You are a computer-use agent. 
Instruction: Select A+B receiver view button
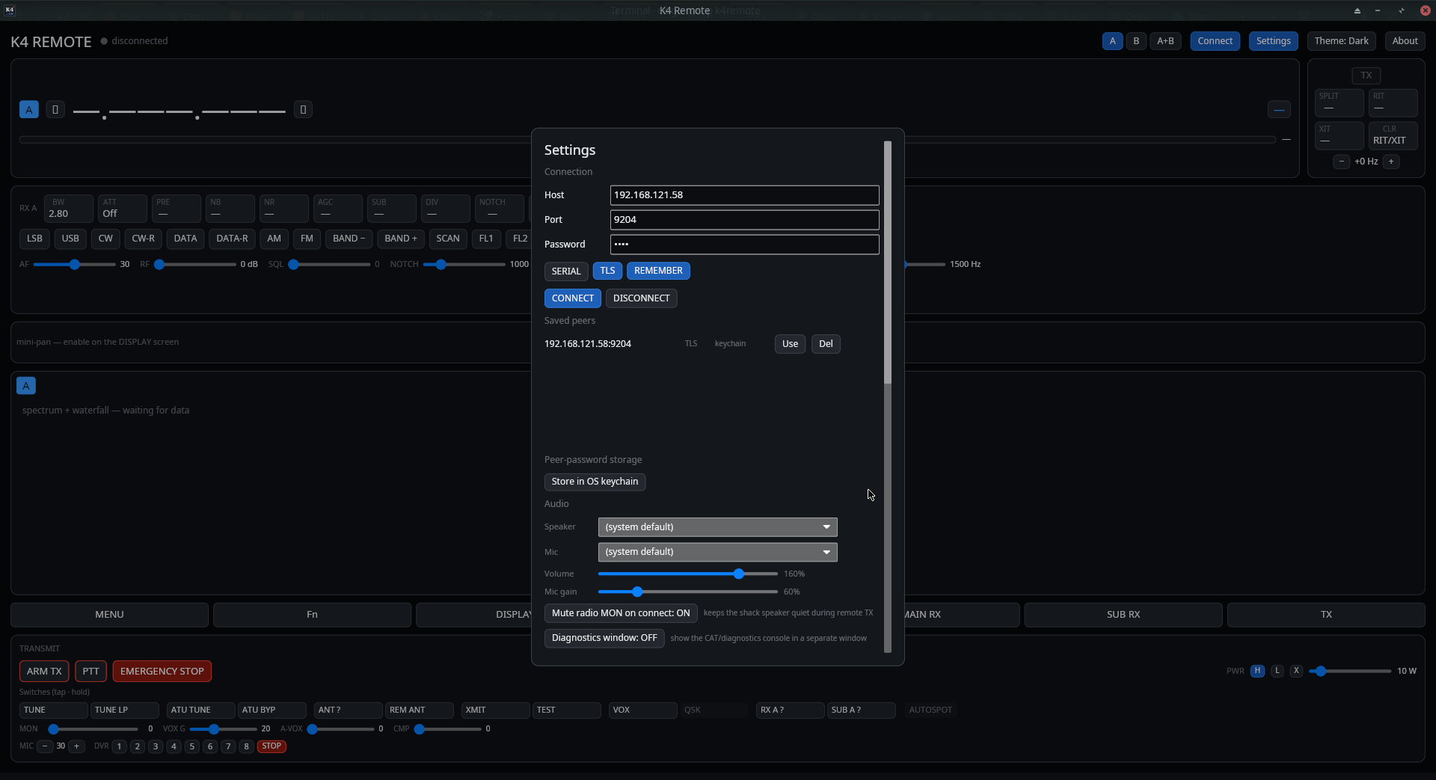point(1165,41)
